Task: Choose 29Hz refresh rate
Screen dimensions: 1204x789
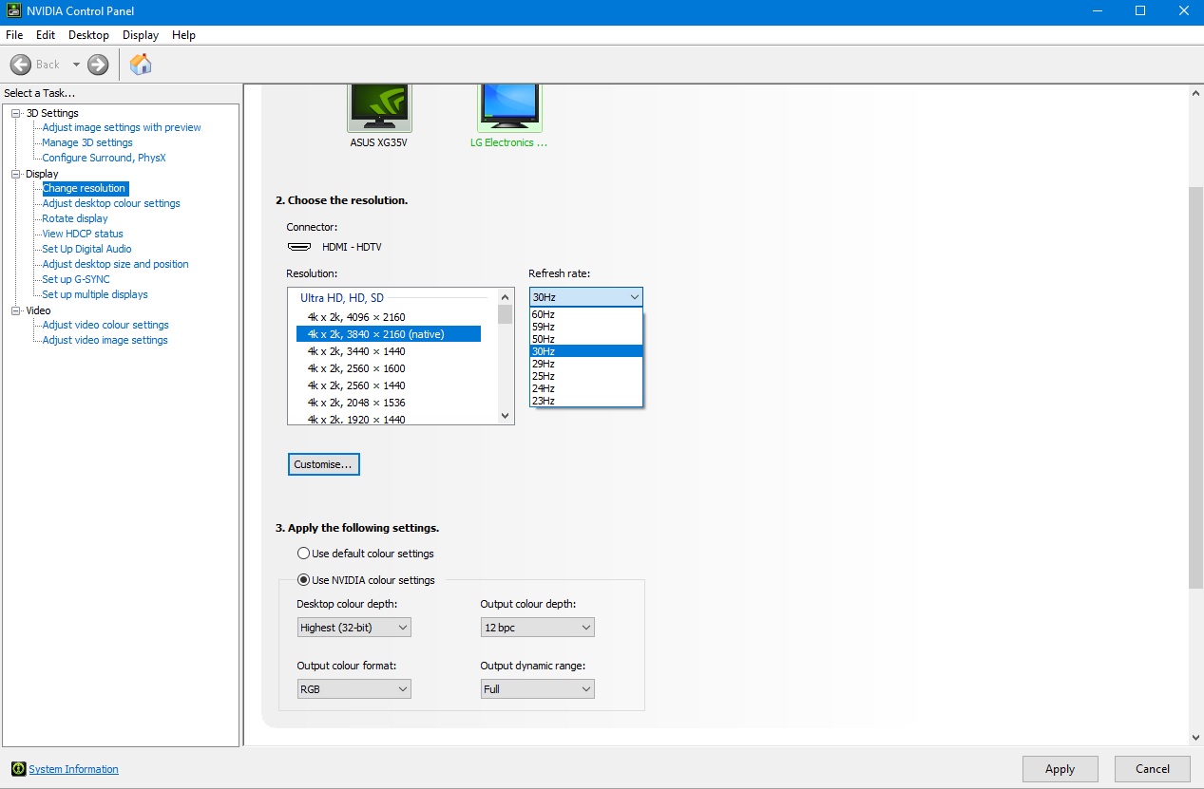Action: tap(586, 364)
